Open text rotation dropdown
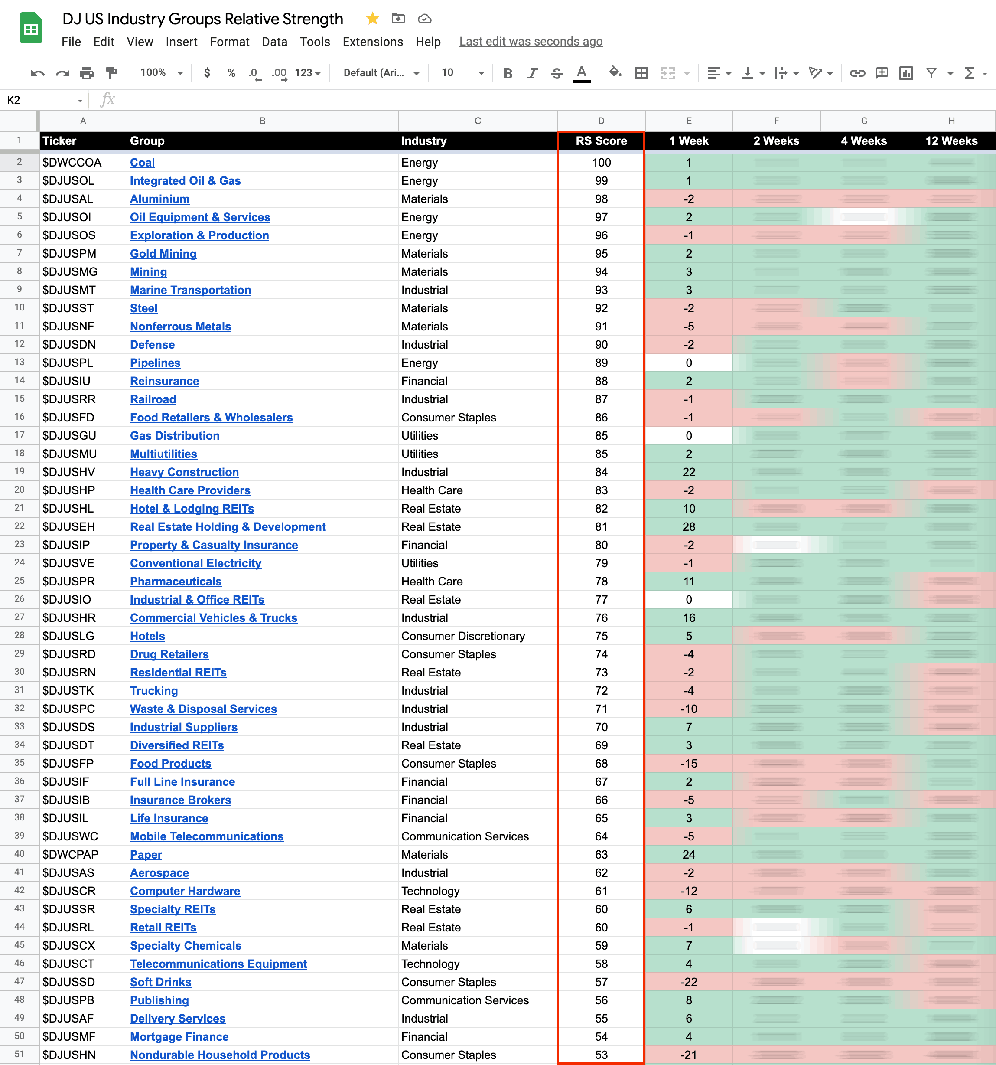 [x=821, y=73]
